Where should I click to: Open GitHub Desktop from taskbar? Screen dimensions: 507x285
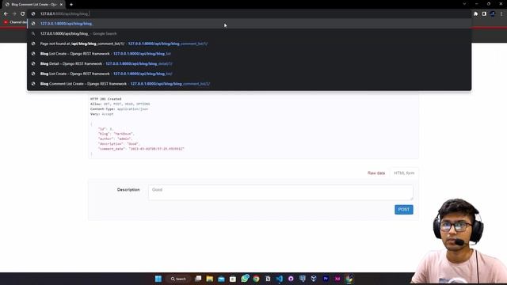click(x=291, y=279)
